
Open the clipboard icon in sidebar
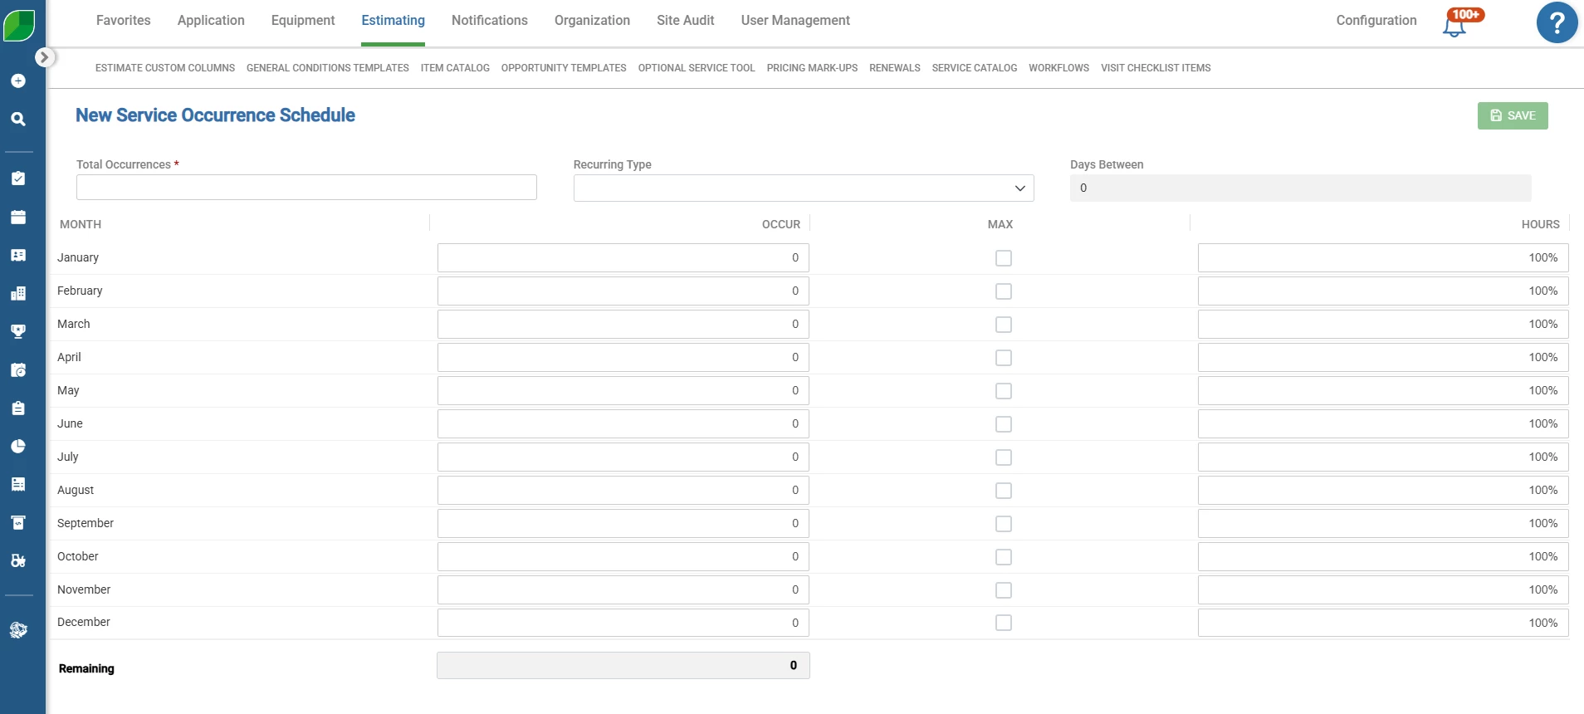[18, 408]
